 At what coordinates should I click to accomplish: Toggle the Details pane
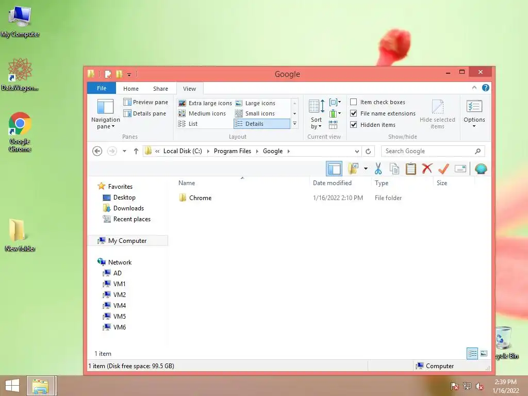(144, 113)
